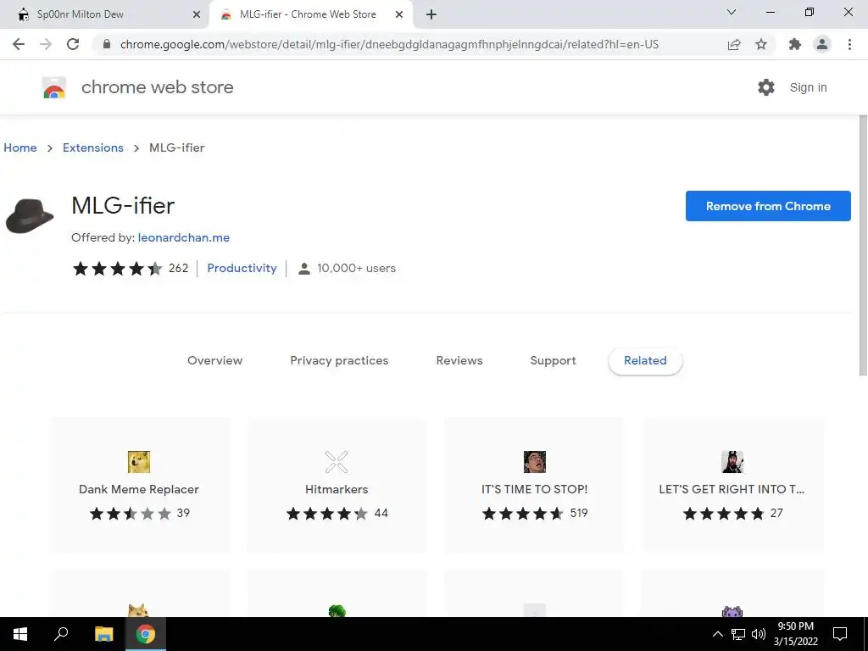Select the Related tab
The height and width of the screenshot is (651, 868).
pyautogui.click(x=645, y=360)
